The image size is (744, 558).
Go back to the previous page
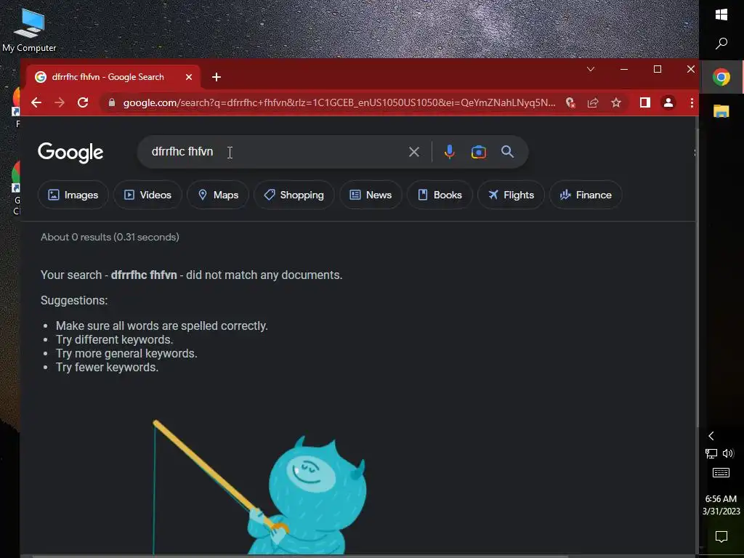pyautogui.click(x=36, y=102)
